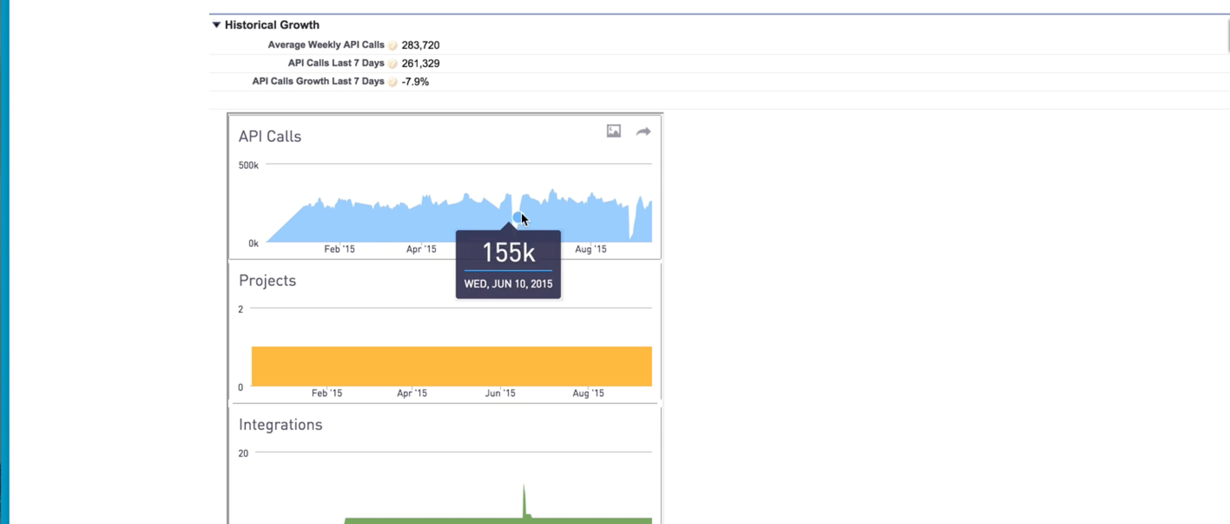Select the highlighted data point on API Calls chart
The image size is (1230, 524).
[517, 218]
